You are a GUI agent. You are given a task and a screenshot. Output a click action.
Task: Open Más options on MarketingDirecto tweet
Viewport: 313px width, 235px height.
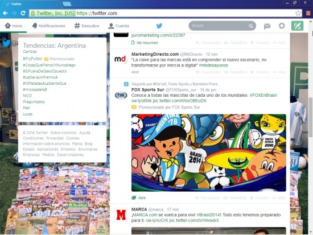pyautogui.click(x=279, y=72)
